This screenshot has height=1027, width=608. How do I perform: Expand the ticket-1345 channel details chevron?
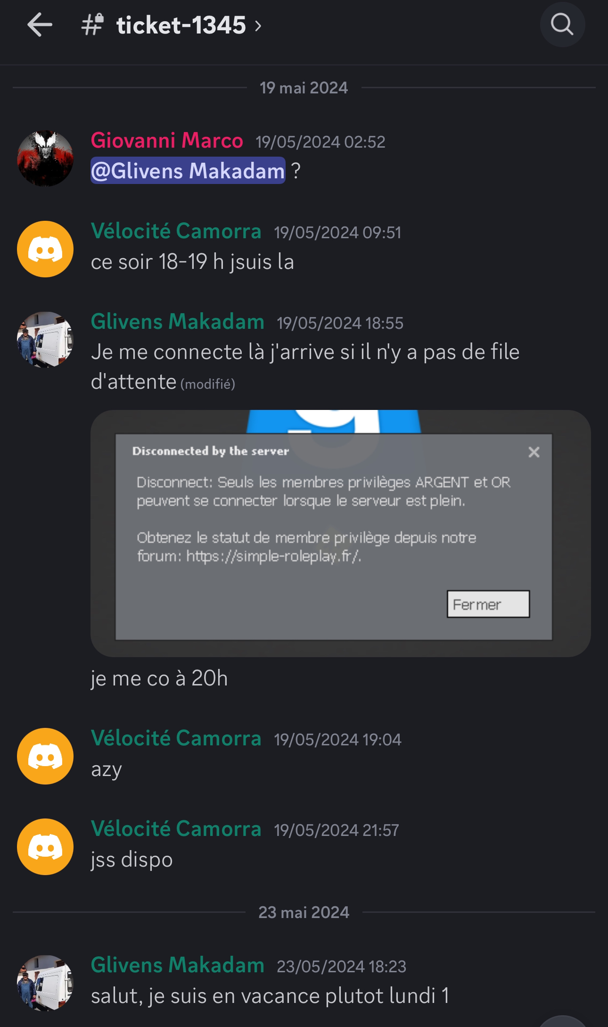coord(258,25)
